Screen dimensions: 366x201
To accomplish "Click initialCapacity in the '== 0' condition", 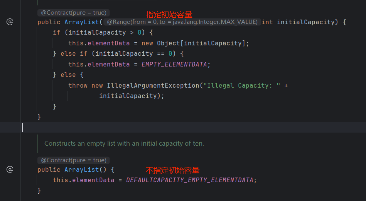I will click(124, 53).
